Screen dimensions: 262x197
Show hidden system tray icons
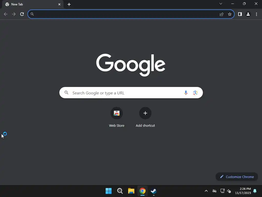point(206,191)
